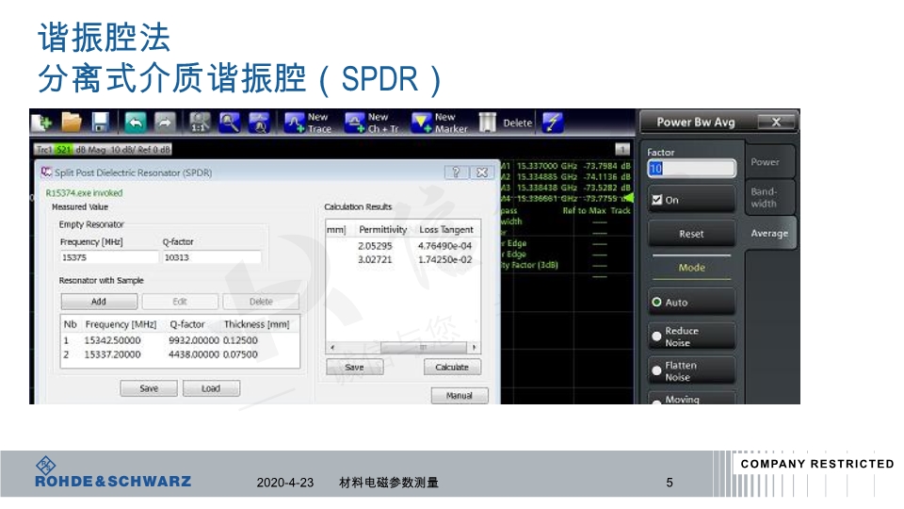Select the Auto mode radio button
This screenshot has width=904, height=509.
point(657,303)
